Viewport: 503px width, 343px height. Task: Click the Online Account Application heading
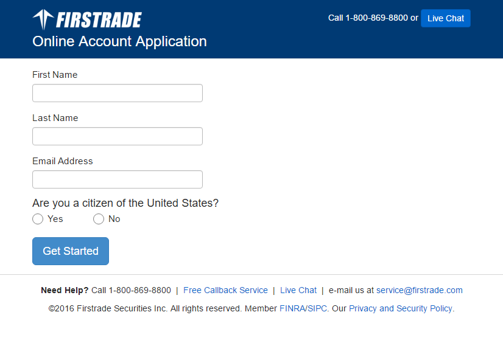(x=119, y=41)
